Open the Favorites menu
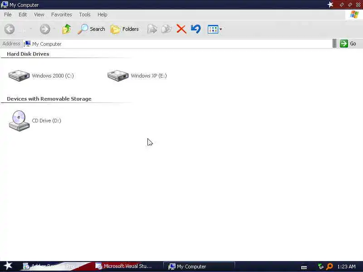 point(62,15)
